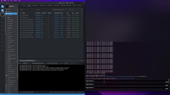Image resolution: width=170 pixels, height=95 pixels.
Task: Click the terminal window vertical scrollbar
Action: [x=169, y=81]
